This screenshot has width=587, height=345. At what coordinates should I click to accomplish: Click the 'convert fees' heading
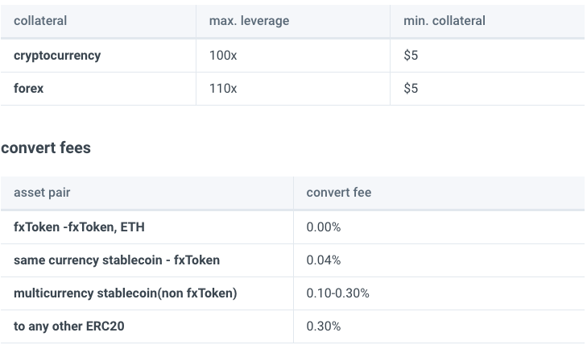coord(46,148)
